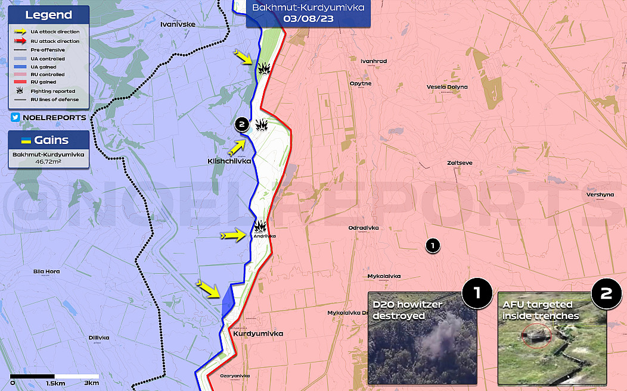This screenshot has width=627, height=391.
Task: Click the red RU attack arrow in legend
Action: 21,41
